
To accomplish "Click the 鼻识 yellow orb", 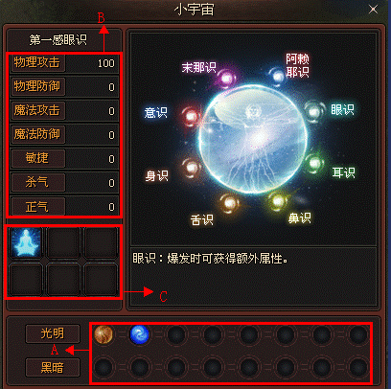I will pos(278,201).
